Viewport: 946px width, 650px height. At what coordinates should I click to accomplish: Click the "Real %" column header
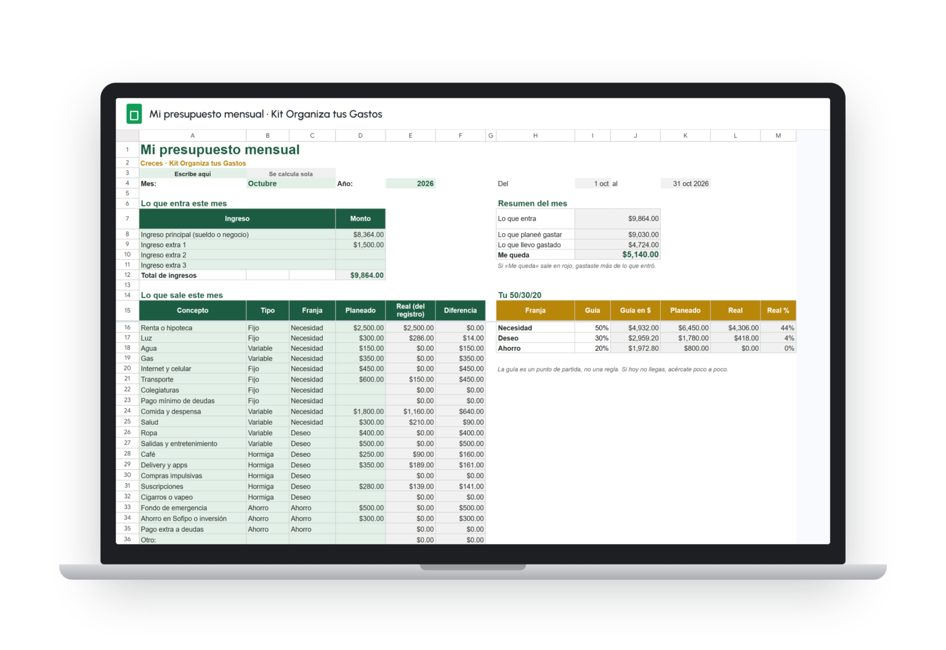pyautogui.click(x=778, y=310)
